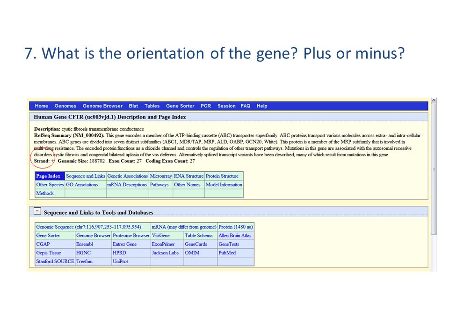Viewport: 449px width, 336px height.
Task: Jump to Other Names section
Action: [187, 185]
